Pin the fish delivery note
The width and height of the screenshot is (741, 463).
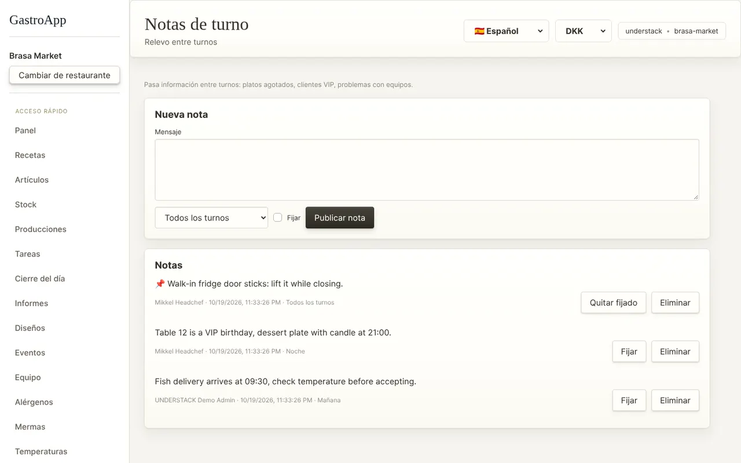(x=629, y=400)
